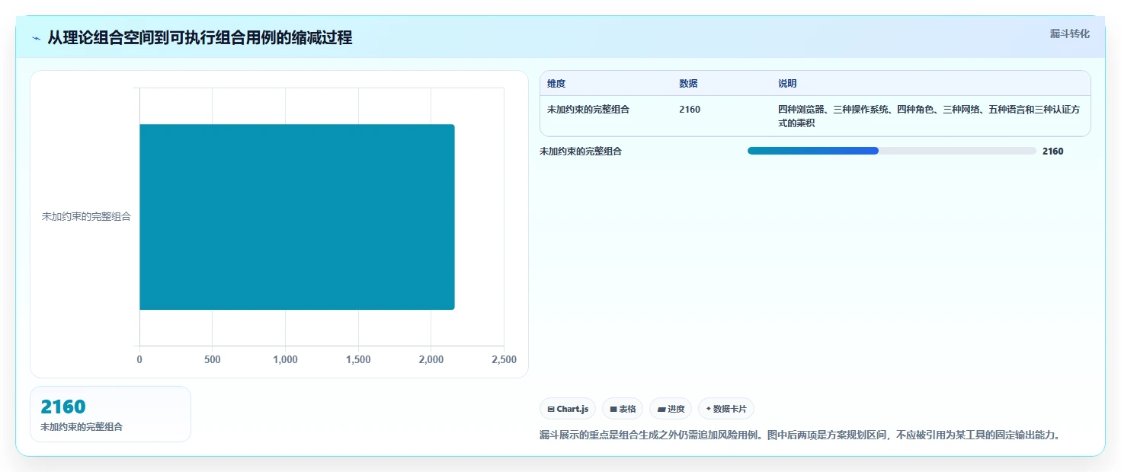The height and width of the screenshot is (472, 1121).
Task: Click the 2160 cell in the table
Action: point(690,110)
